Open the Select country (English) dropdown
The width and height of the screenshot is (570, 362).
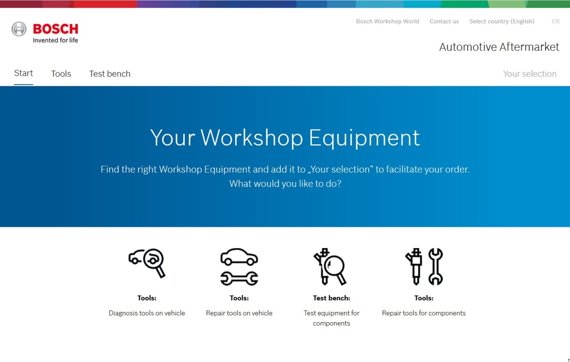click(502, 21)
